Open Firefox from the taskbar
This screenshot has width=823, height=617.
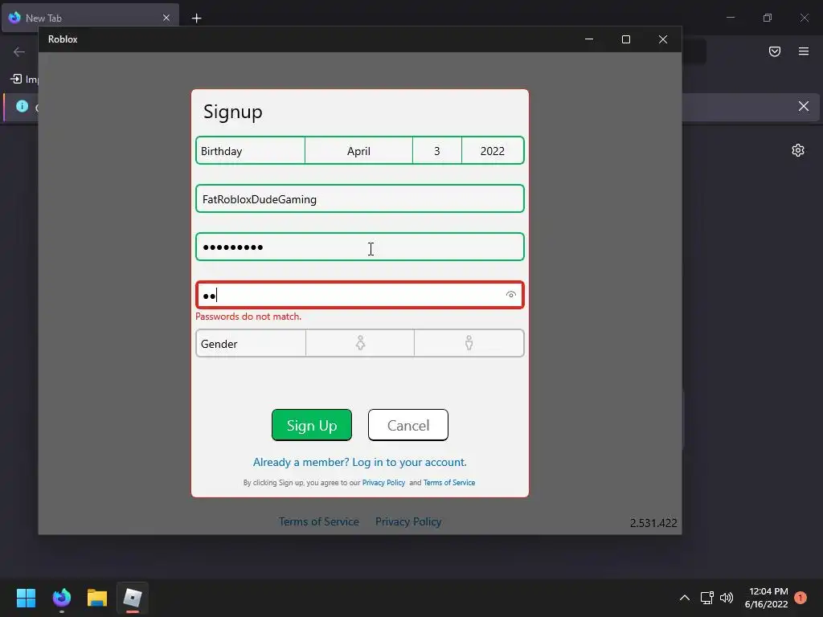pos(61,598)
